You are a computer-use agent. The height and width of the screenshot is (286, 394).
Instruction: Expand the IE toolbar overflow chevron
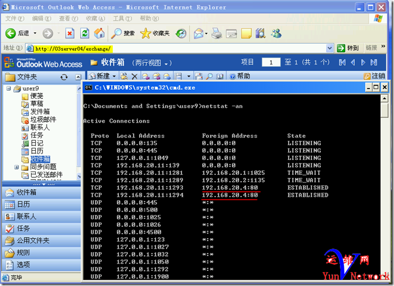pos(383,47)
